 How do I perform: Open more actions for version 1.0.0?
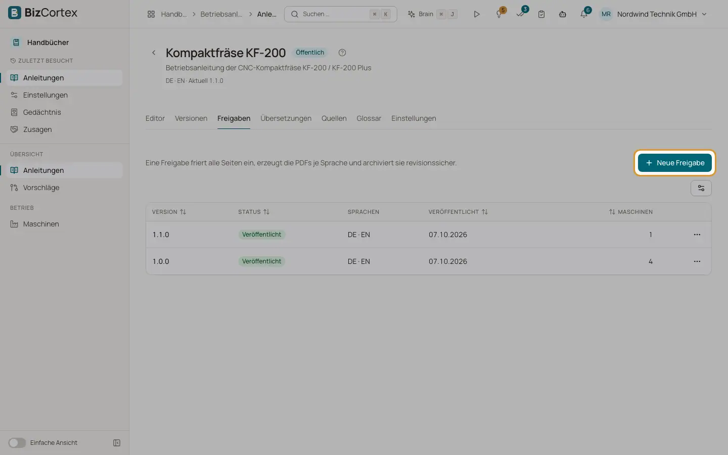pos(697,261)
